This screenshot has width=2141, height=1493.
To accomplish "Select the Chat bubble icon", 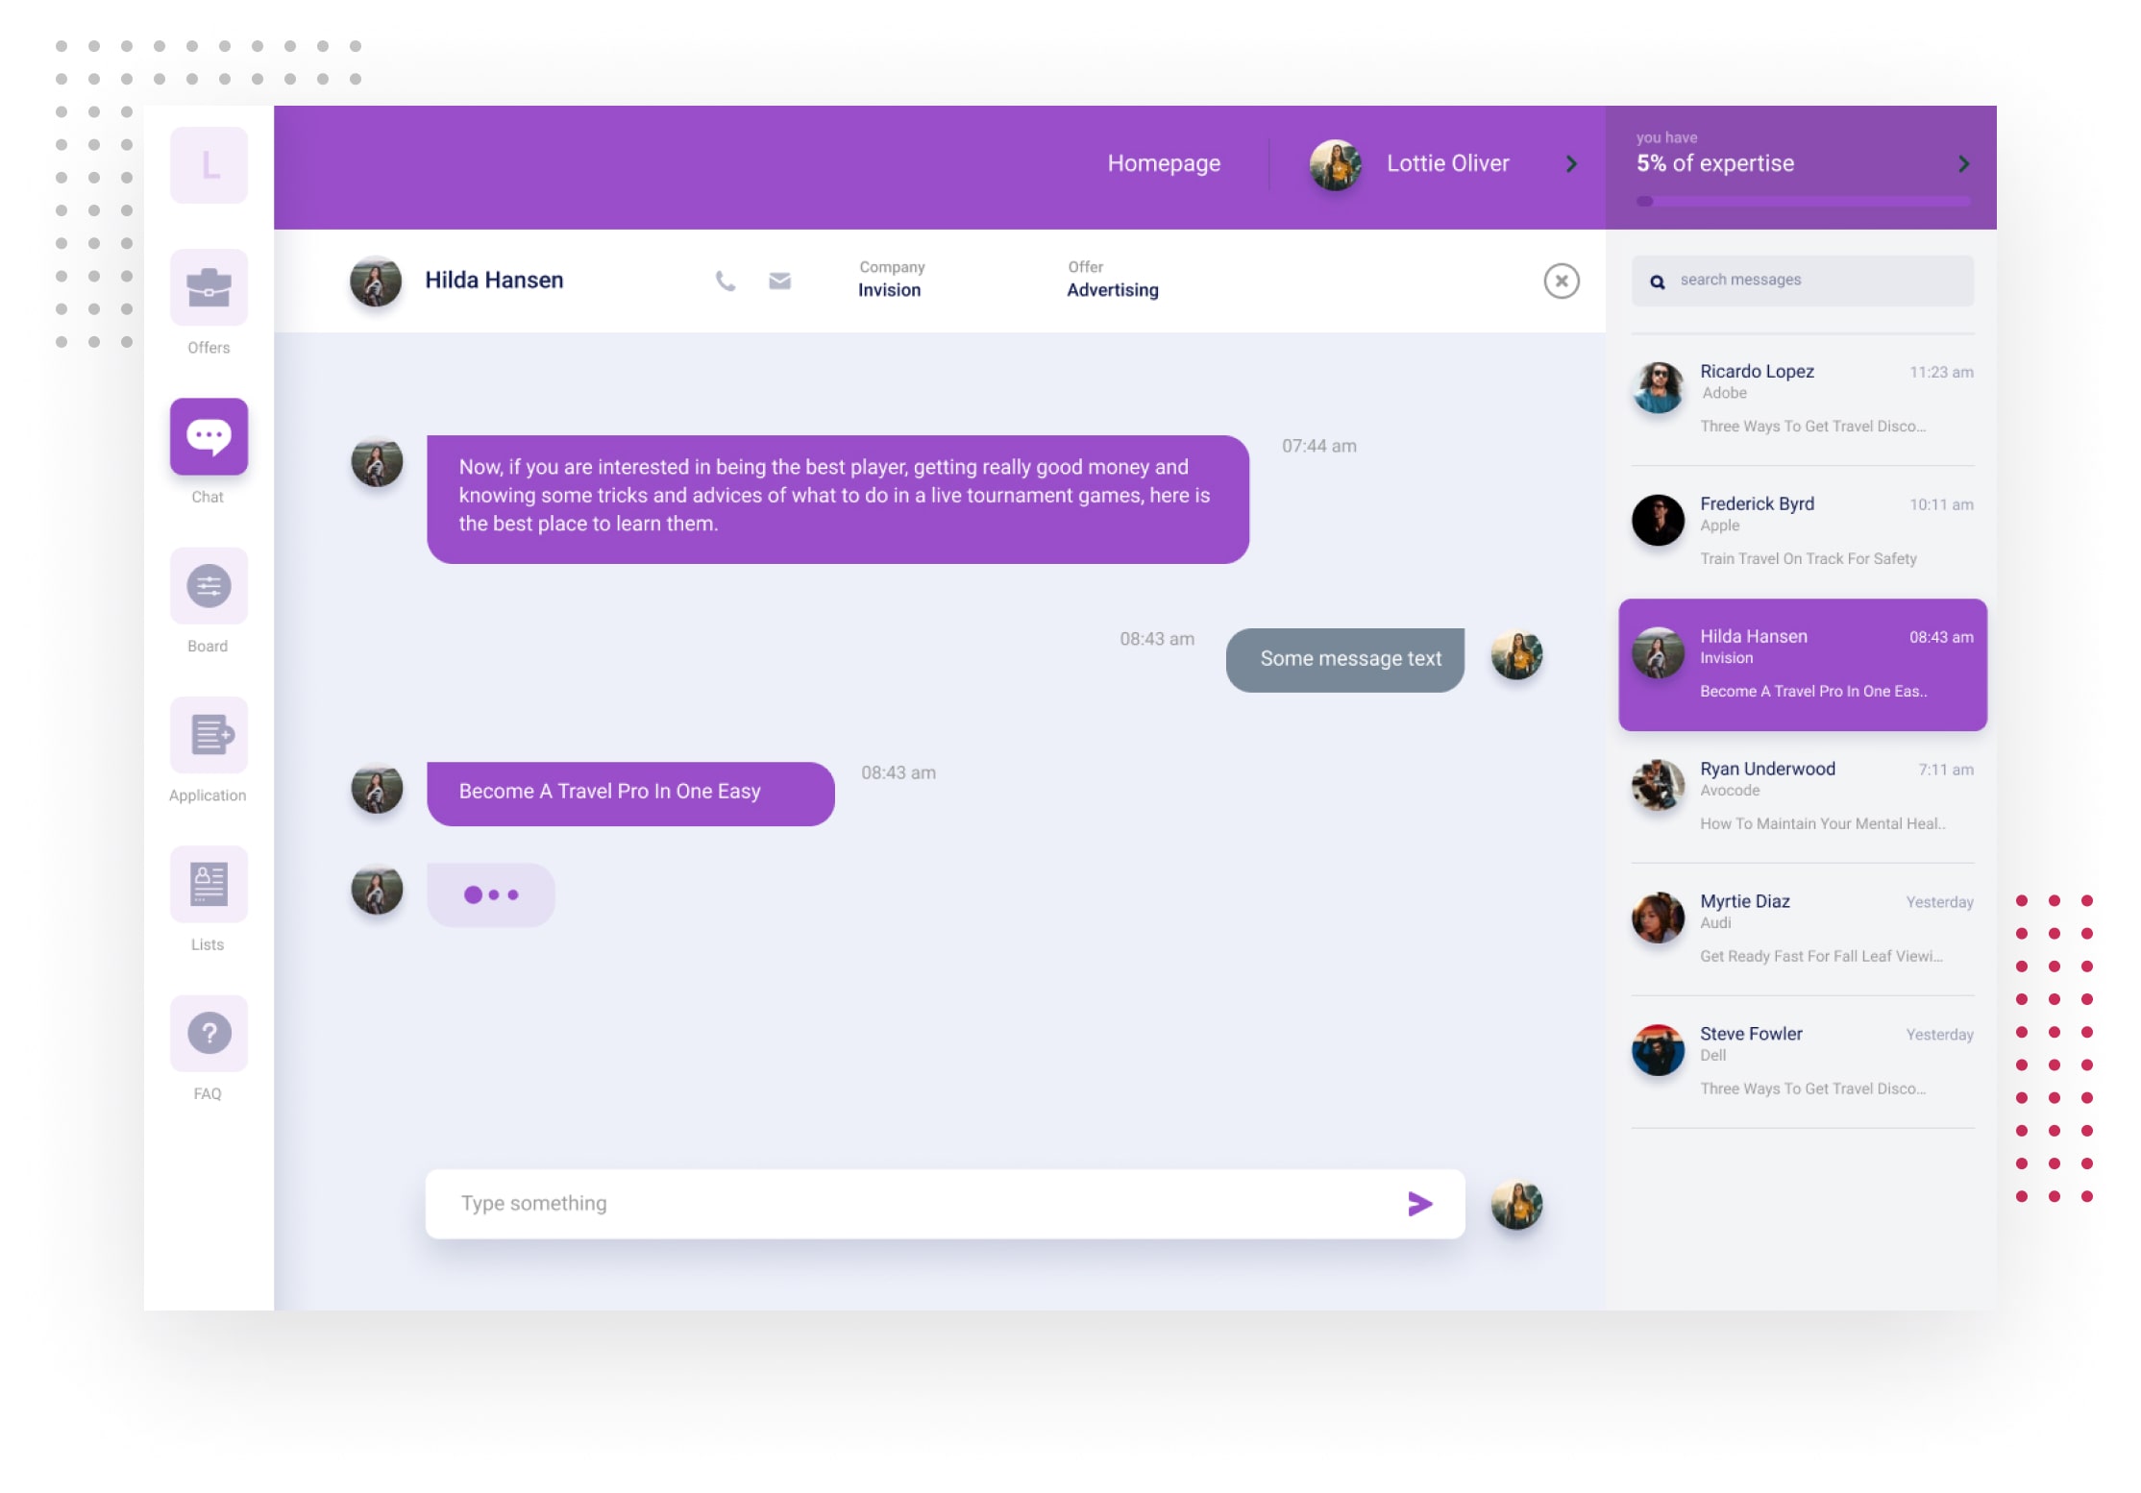I will (x=209, y=436).
